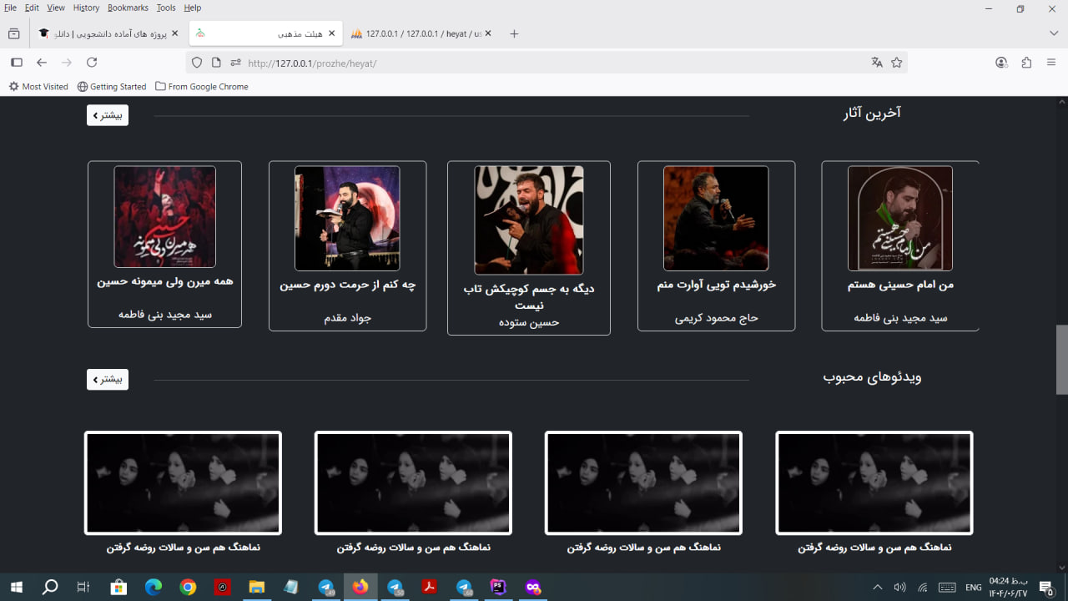1068x601 pixels.
Task: Open the Firefox extensions puzzle icon
Action: (x=1026, y=63)
